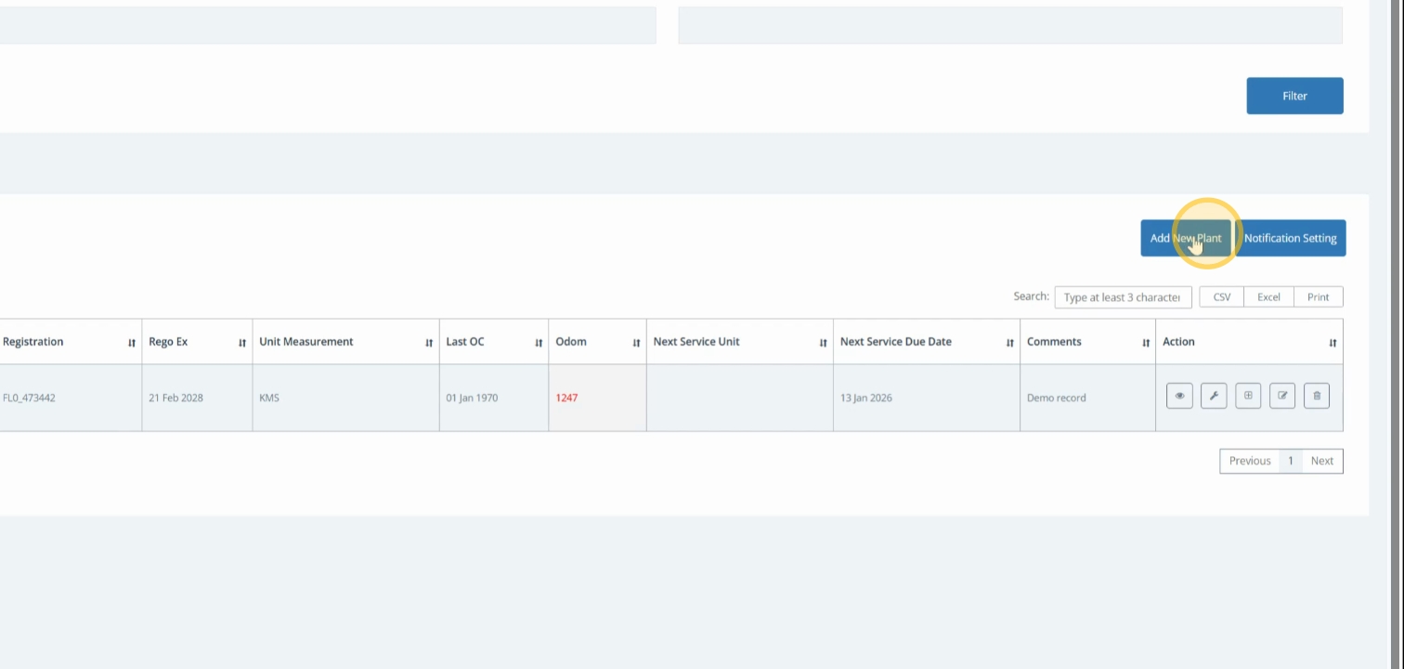Click the plus-box icon in Action column

click(1248, 396)
